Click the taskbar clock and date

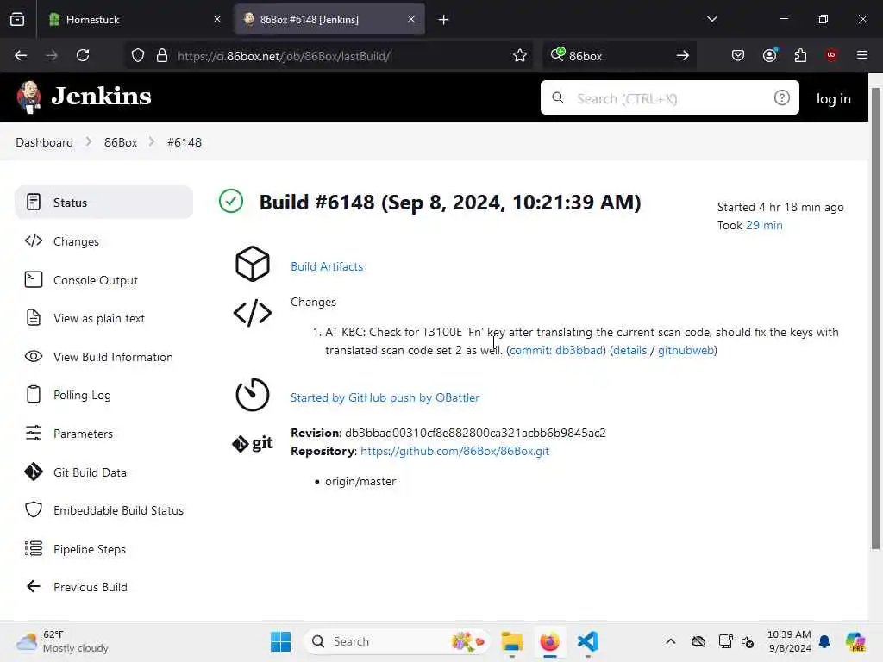tap(789, 641)
